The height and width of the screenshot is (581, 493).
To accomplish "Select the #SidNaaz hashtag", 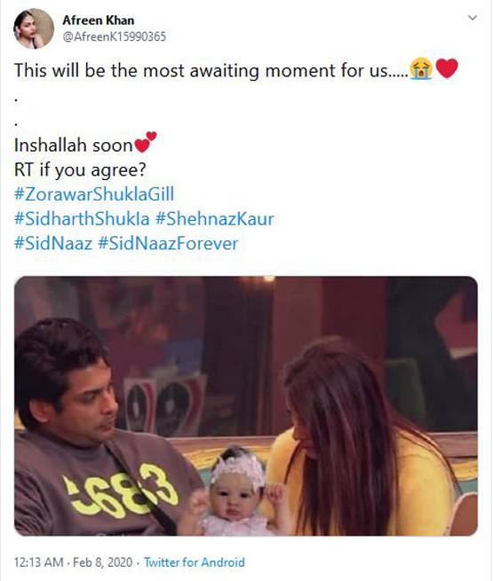I will click(53, 243).
